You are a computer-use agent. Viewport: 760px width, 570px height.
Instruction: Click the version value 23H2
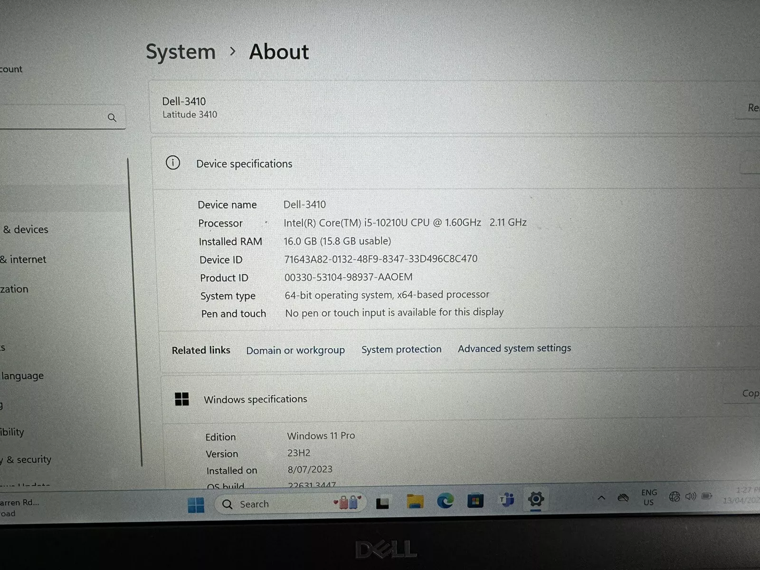[x=299, y=453]
